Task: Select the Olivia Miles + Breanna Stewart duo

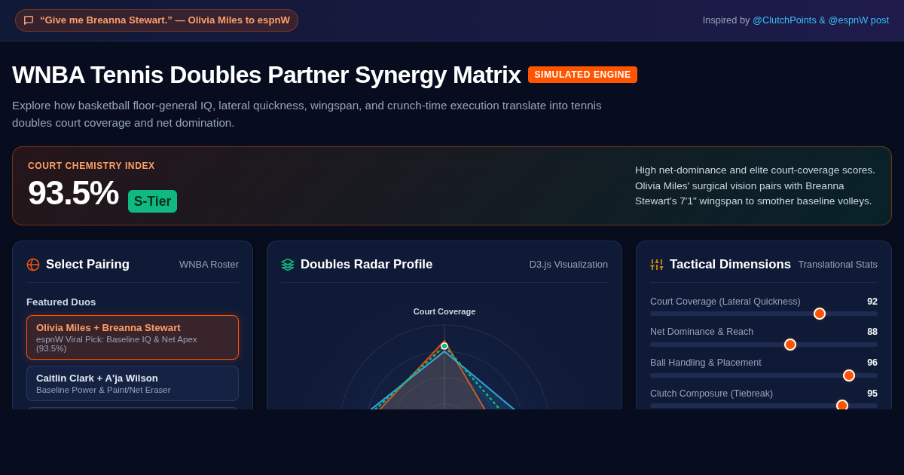Action: coord(133,337)
